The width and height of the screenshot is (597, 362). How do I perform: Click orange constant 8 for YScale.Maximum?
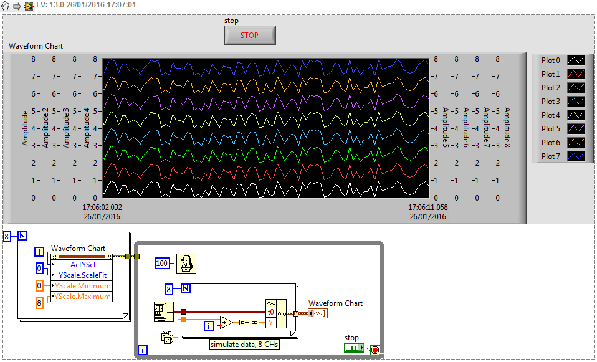39,303
